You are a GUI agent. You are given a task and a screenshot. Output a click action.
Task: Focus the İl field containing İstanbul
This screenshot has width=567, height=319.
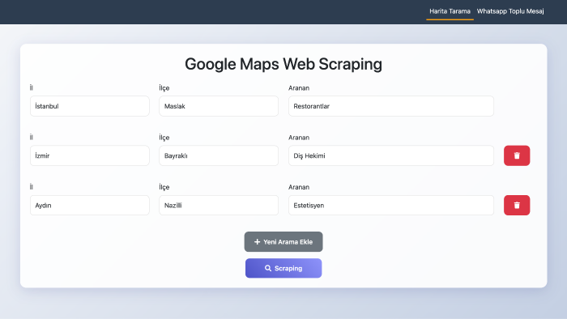(x=90, y=106)
